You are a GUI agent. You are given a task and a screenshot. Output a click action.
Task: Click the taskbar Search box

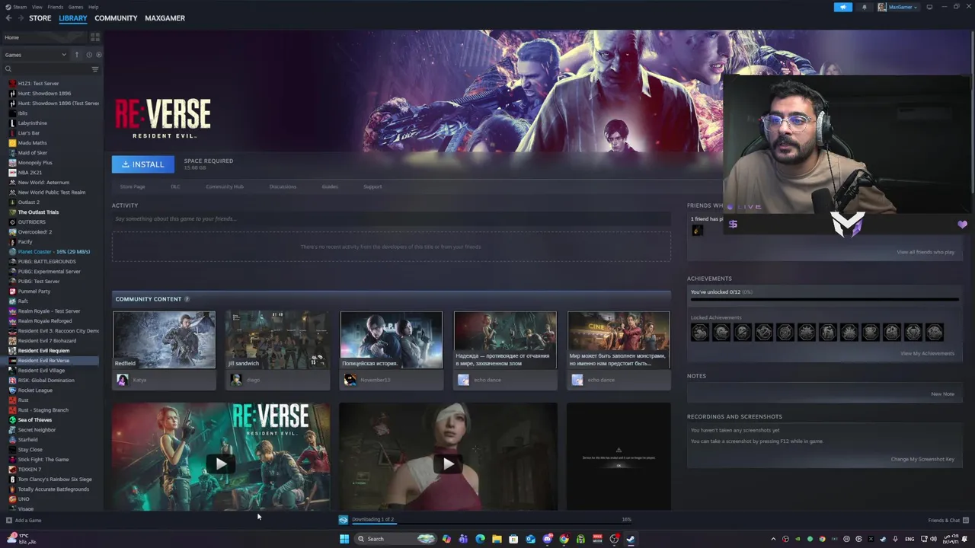(396, 539)
